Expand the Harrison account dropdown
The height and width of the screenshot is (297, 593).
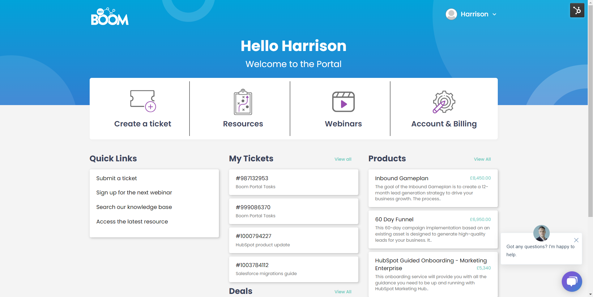pos(494,14)
